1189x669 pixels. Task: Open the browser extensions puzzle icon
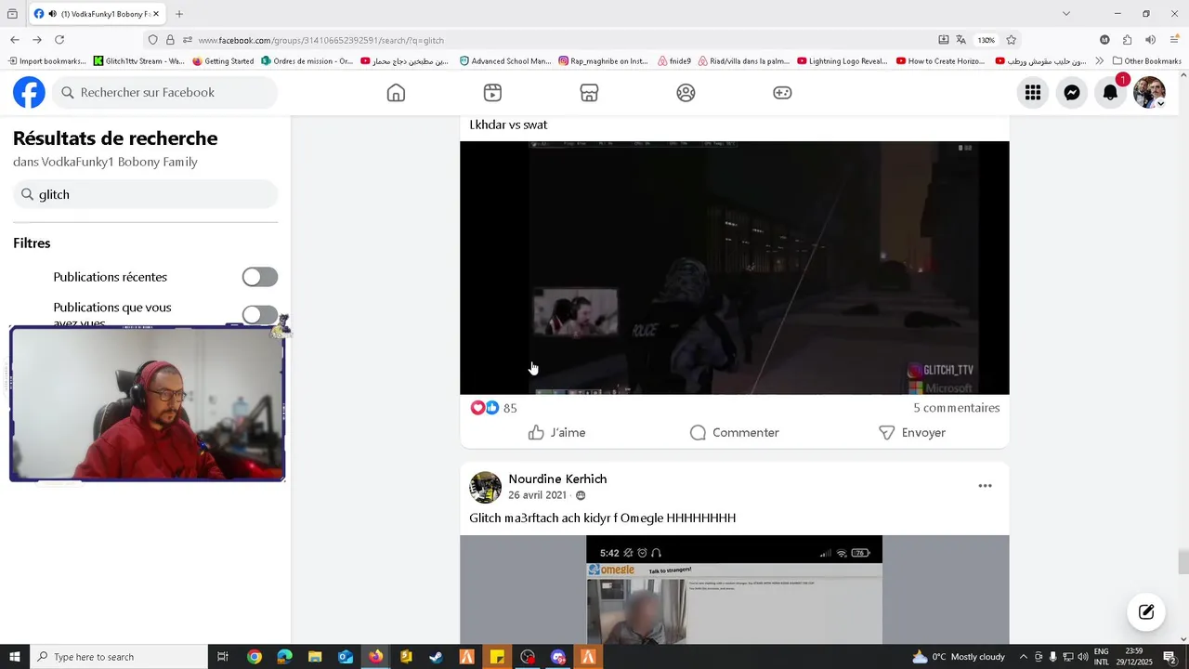click(1127, 40)
